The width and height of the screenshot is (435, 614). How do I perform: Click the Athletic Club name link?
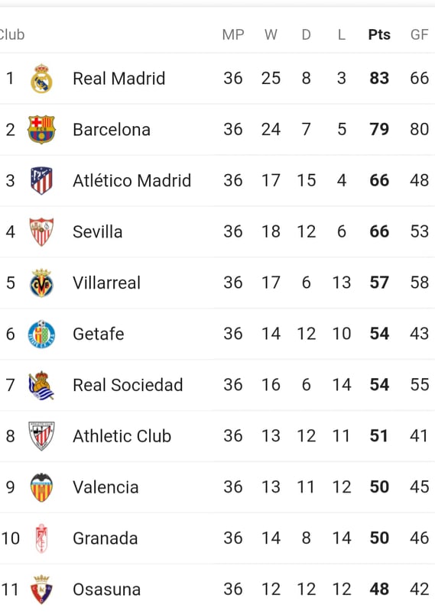(x=122, y=436)
